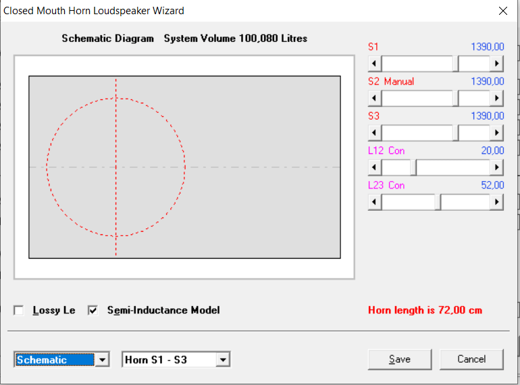Click the L12 Con slider thumb
Screen dimensions: 520x385
tap(413, 168)
